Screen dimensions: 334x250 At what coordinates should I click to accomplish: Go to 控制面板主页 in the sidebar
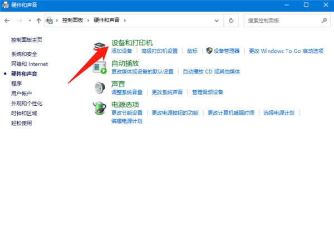(x=26, y=40)
